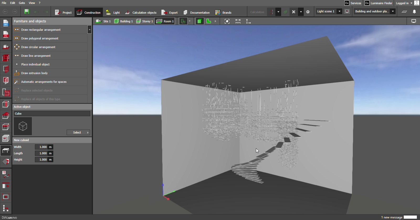The width and height of the screenshot is (420, 220).
Task: Open the red and white connected-blocks tool
Action: point(6,208)
